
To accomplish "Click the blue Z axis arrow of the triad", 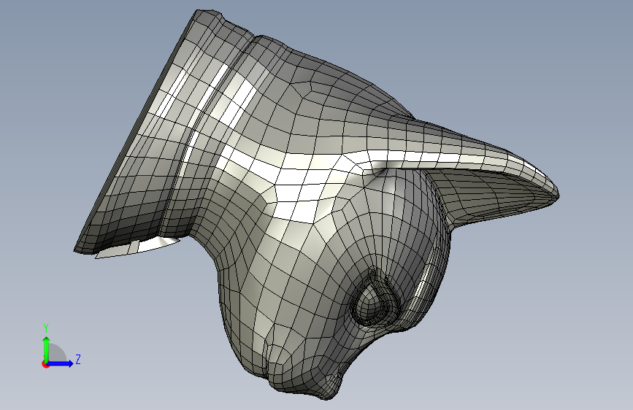I will coord(60,363).
